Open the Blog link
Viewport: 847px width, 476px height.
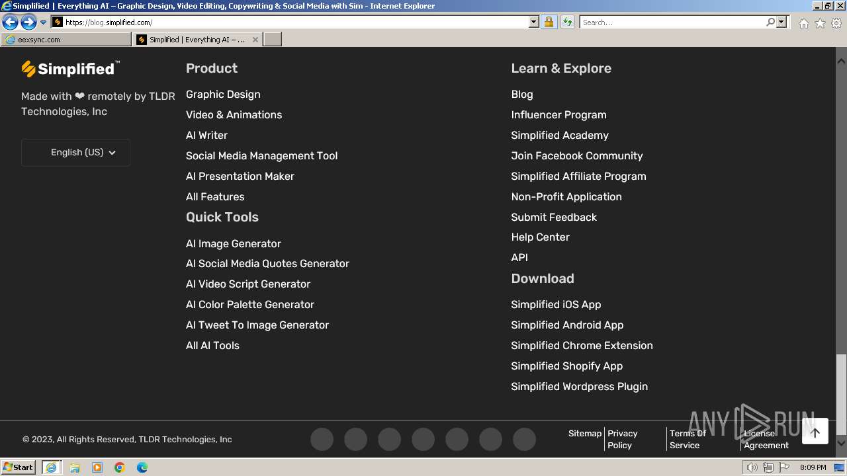tap(522, 95)
